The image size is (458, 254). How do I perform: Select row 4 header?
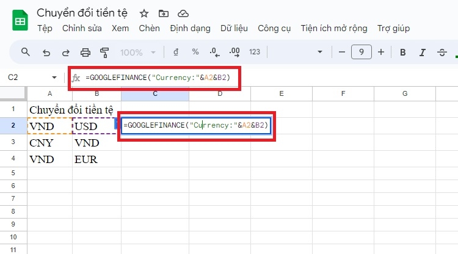(13, 159)
